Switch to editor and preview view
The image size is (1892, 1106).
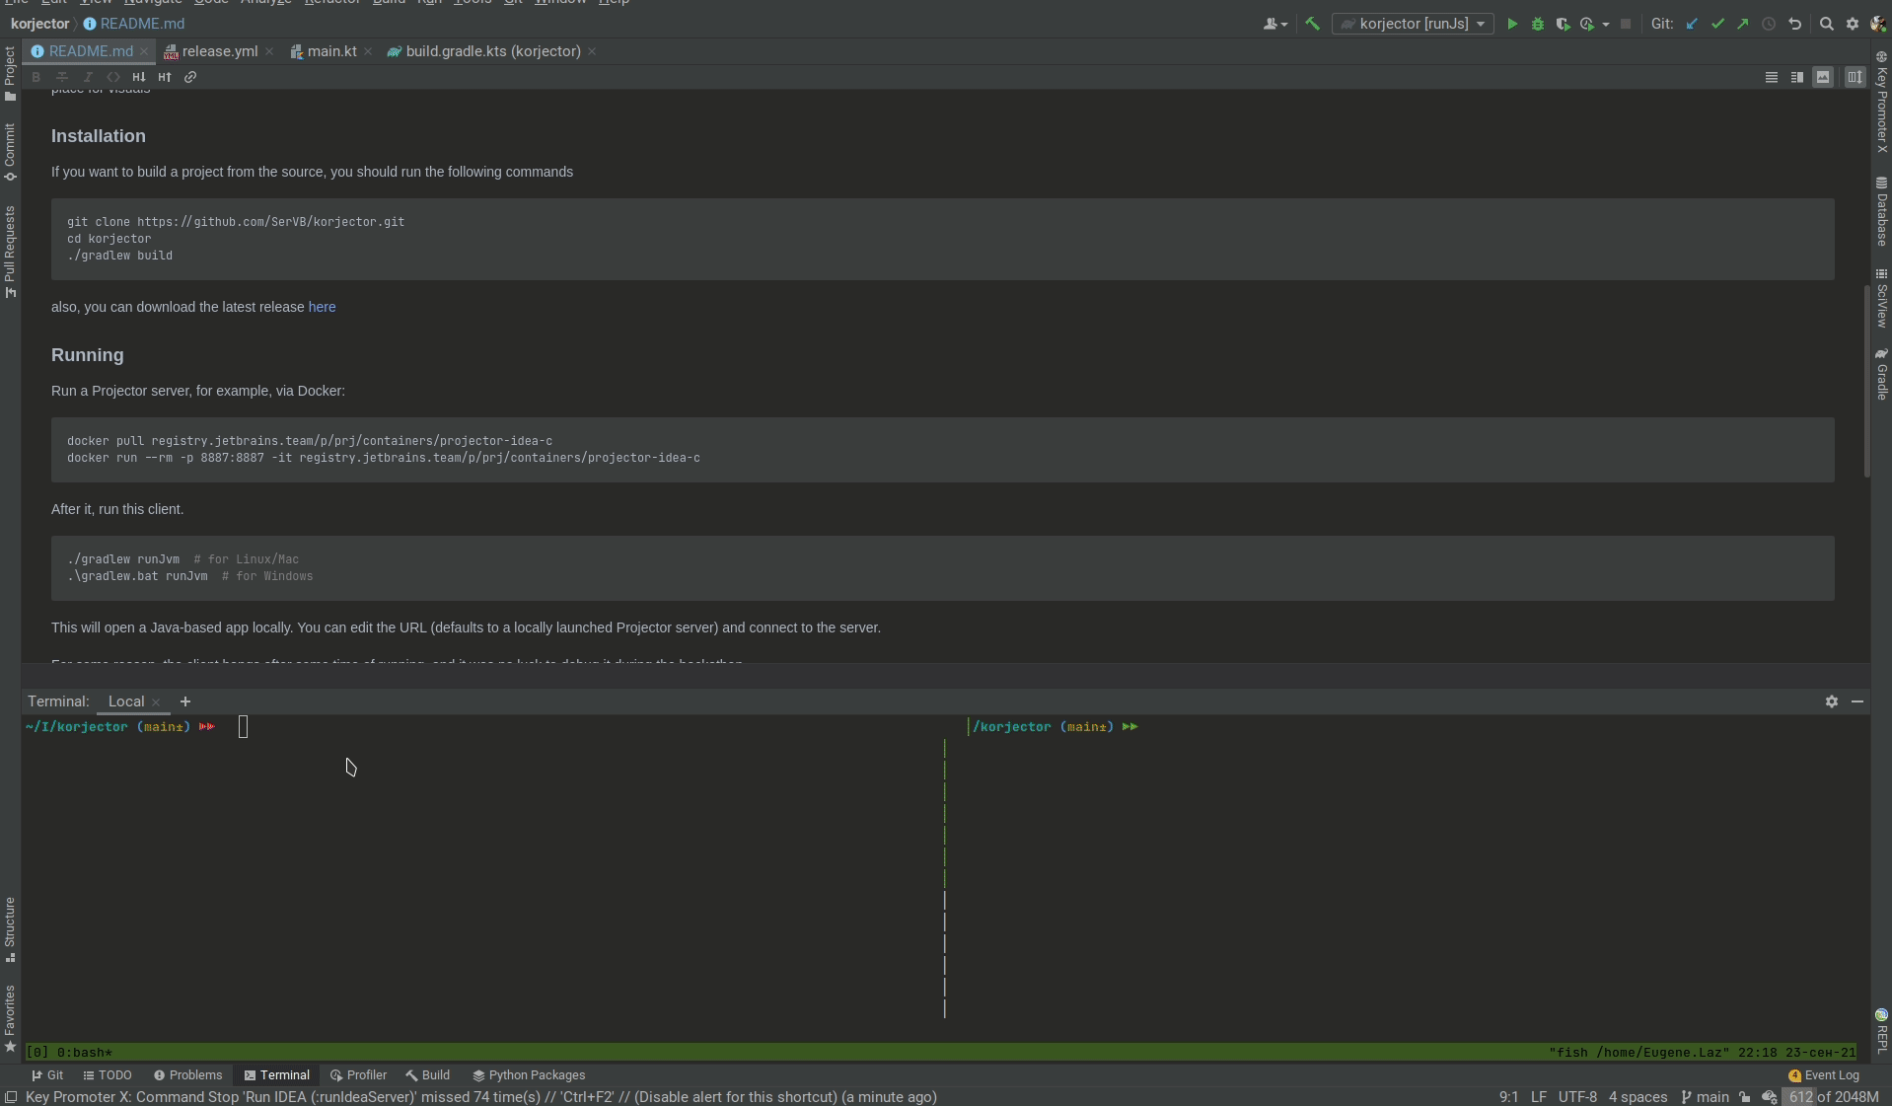click(x=1797, y=77)
